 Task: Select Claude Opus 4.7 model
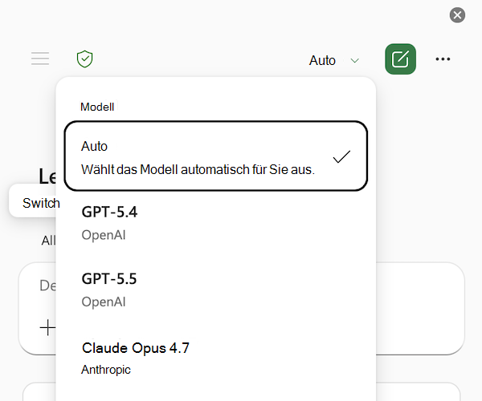point(216,358)
